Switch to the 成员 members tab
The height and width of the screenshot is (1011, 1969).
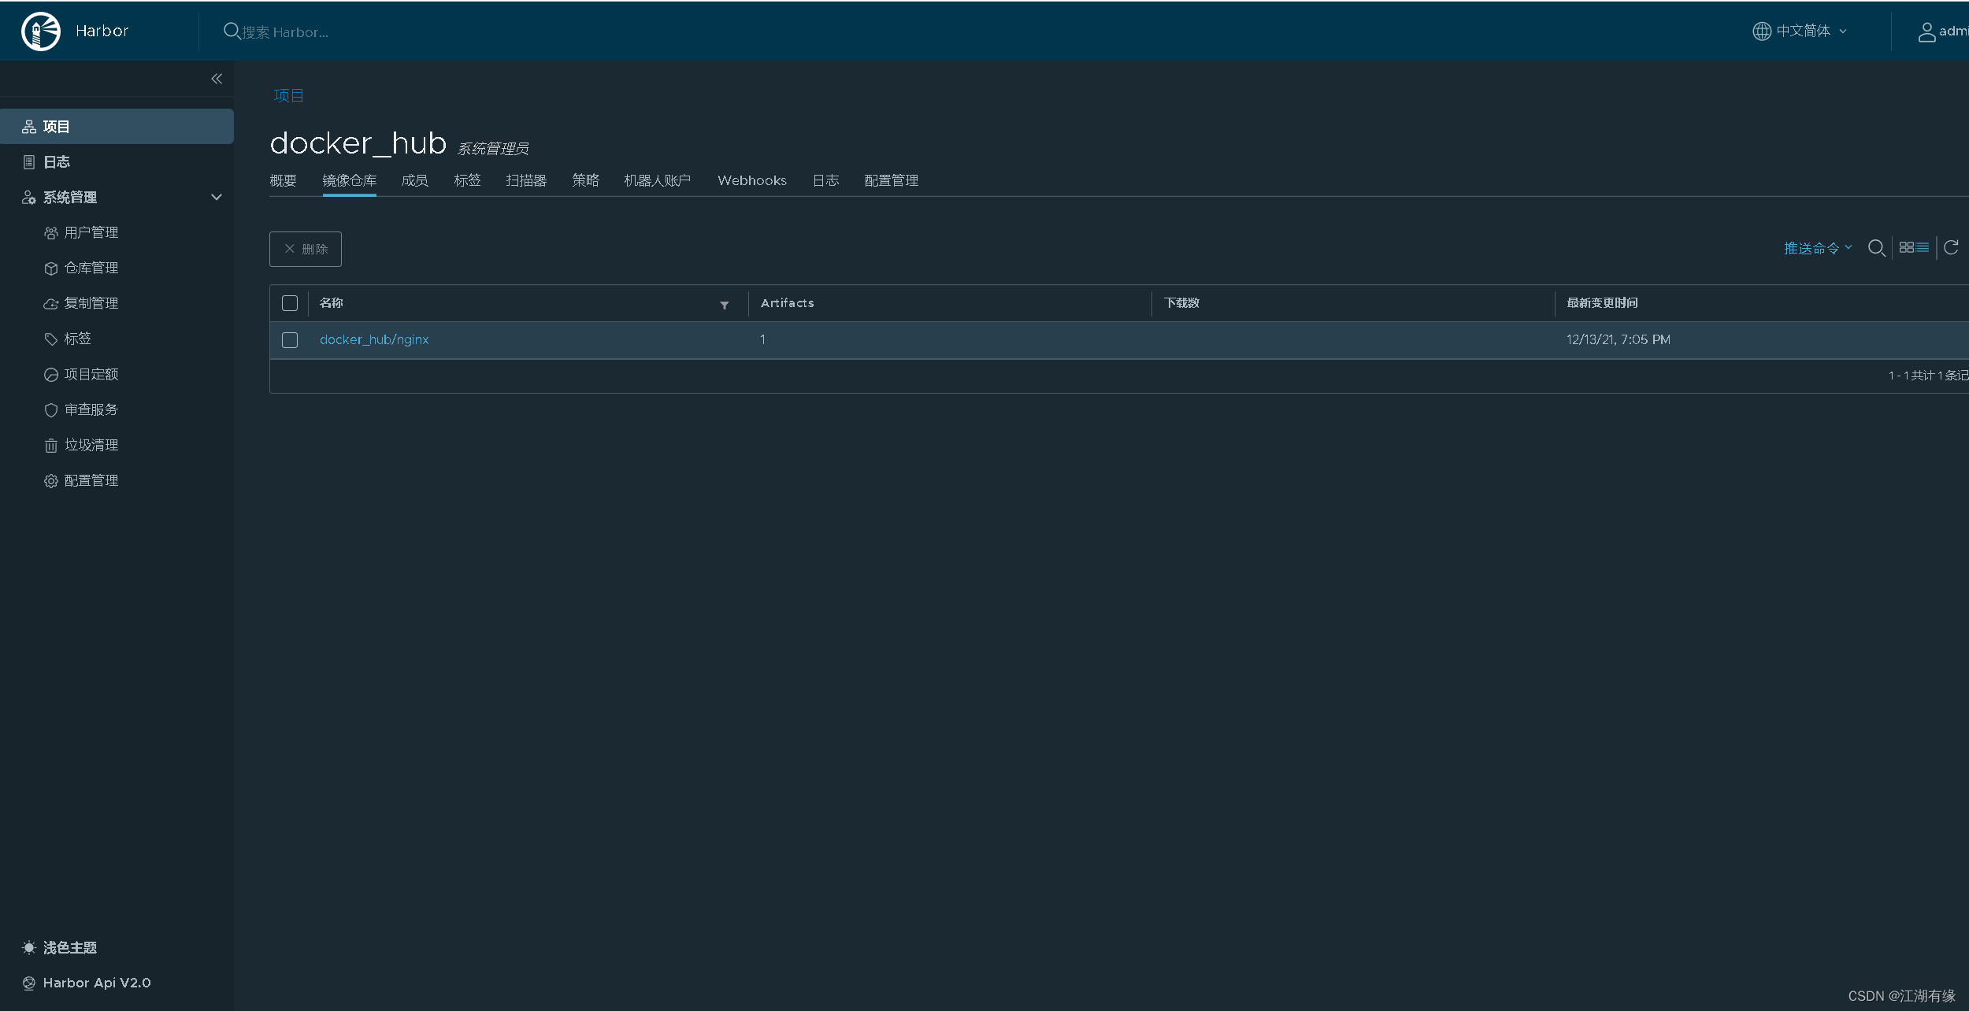tap(414, 180)
